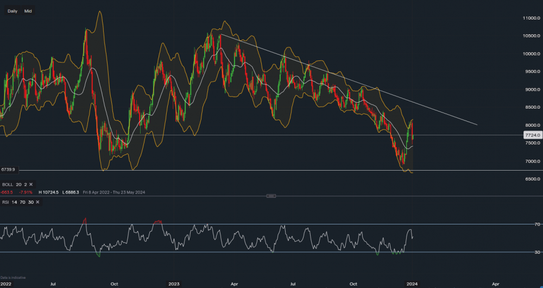Screen dimensions: 543x288
Task: Edit the BOLL period value 20
Action: point(19,185)
